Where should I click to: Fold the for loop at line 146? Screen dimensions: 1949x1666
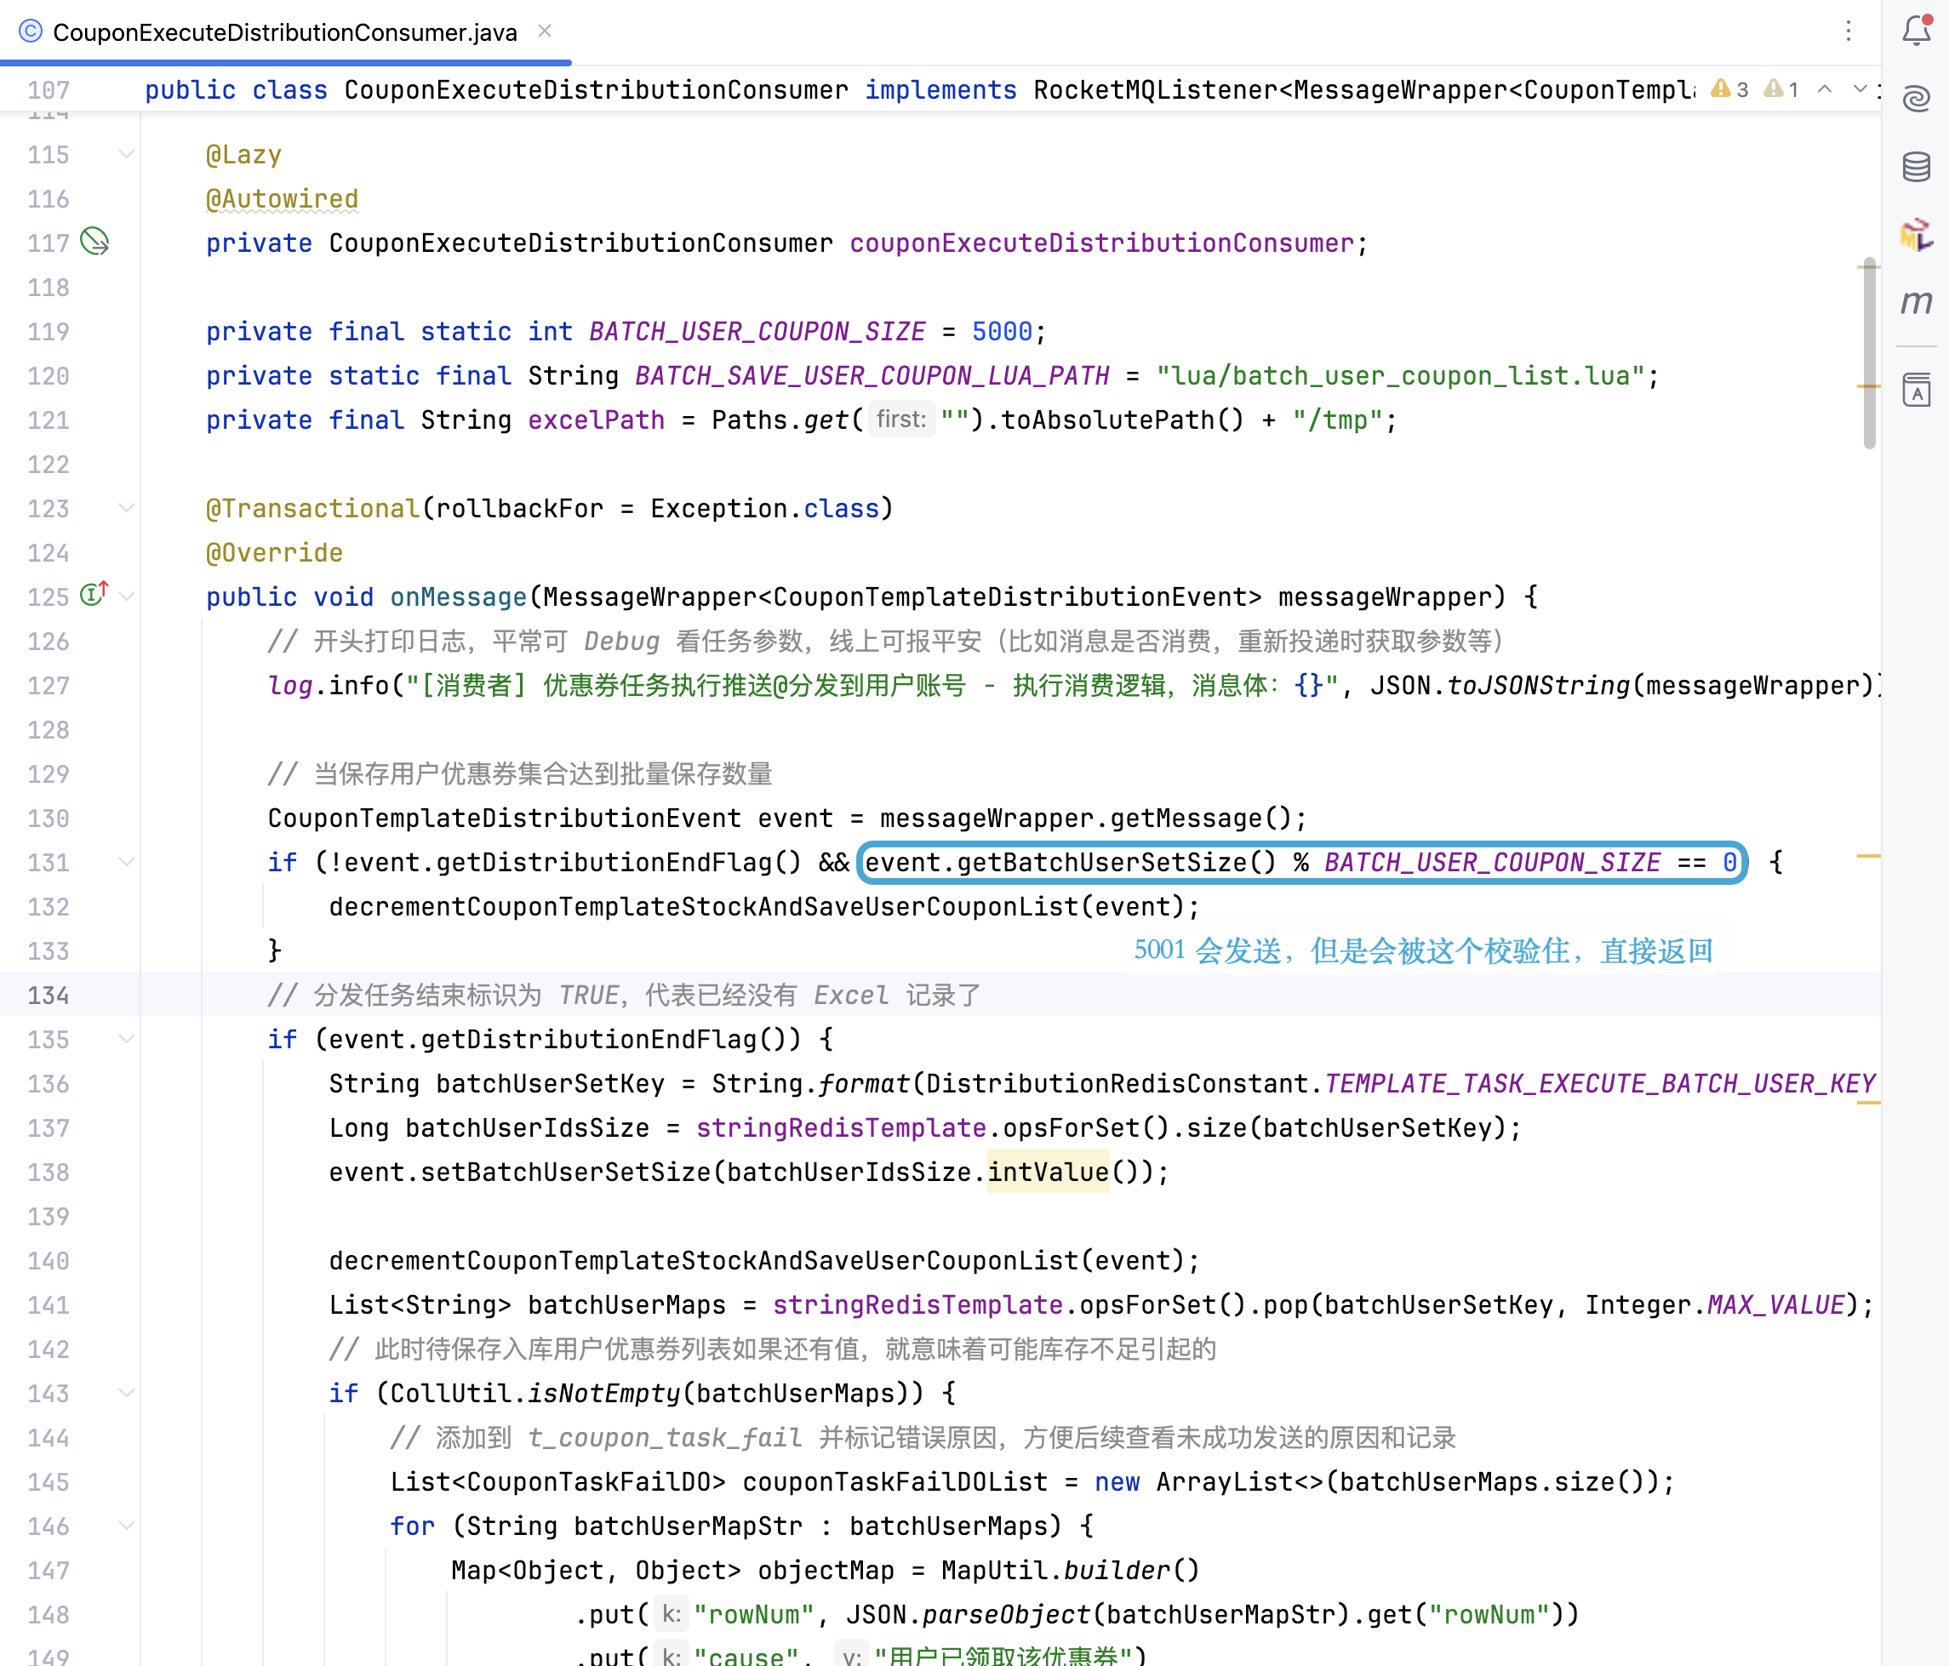pyautogui.click(x=126, y=1526)
